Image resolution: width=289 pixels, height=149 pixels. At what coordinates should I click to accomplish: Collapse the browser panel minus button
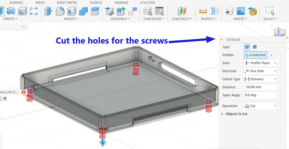(24, 27)
